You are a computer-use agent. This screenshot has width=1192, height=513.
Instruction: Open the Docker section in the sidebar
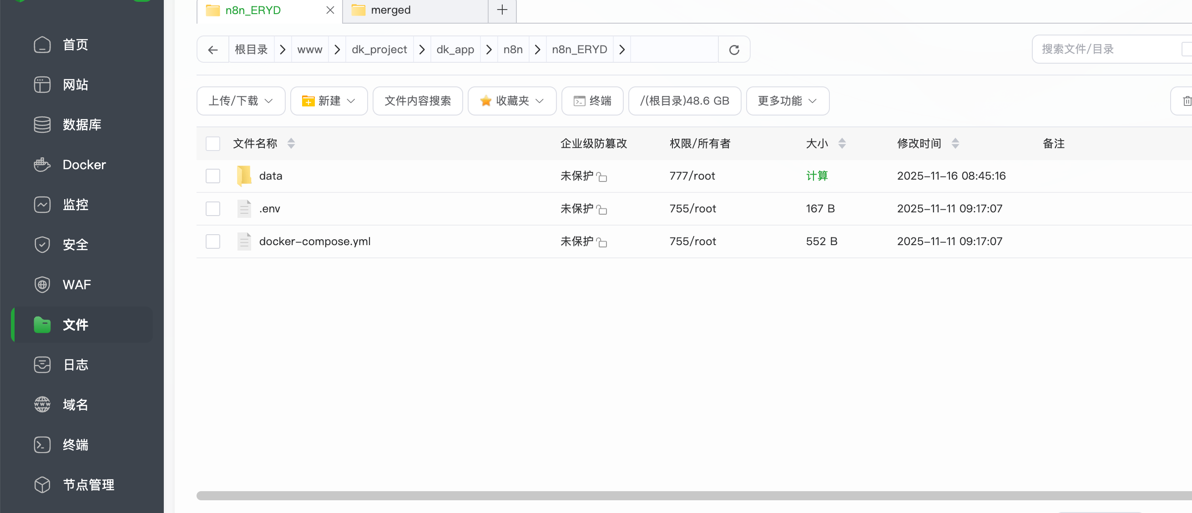[84, 165]
